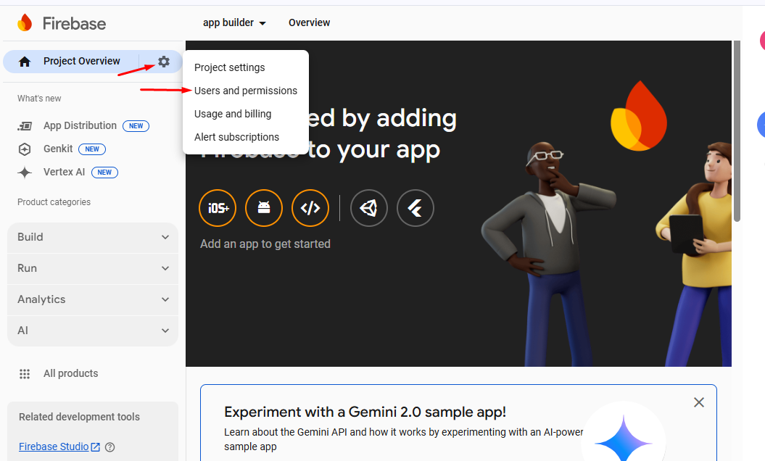Dismiss the Gemini 2.0 sample app card
This screenshot has width=765, height=461.
pyautogui.click(x=698, y=402)
